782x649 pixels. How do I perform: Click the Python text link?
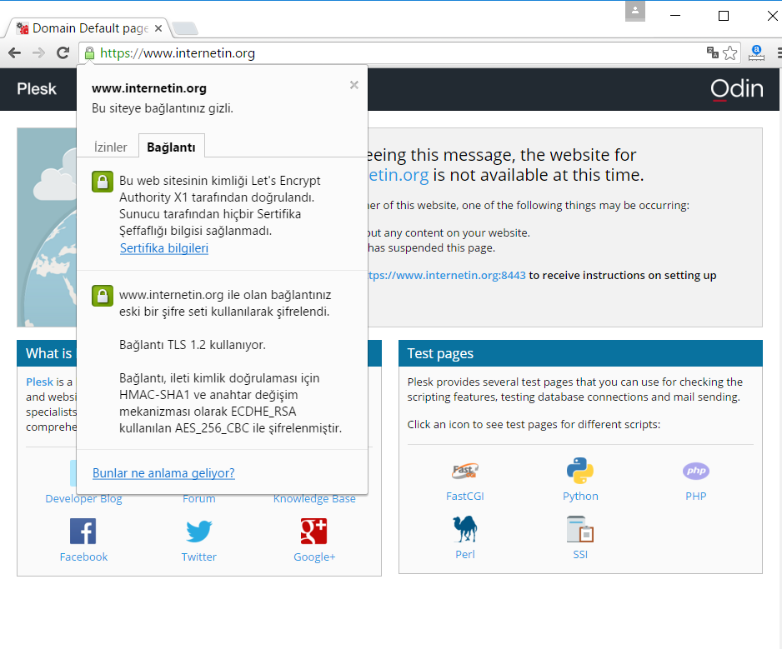[x=580, y=496]
